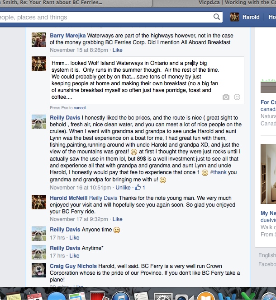Like Reilly's "Anyone time" comment

point(74,238)
